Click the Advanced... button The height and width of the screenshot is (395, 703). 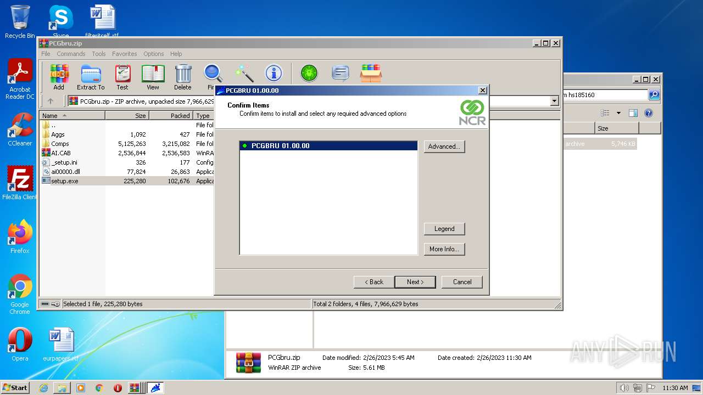[444, 146]
